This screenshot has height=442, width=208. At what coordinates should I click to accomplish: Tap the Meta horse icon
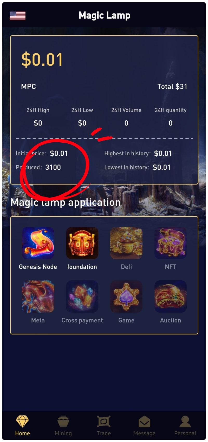point(38,296)
